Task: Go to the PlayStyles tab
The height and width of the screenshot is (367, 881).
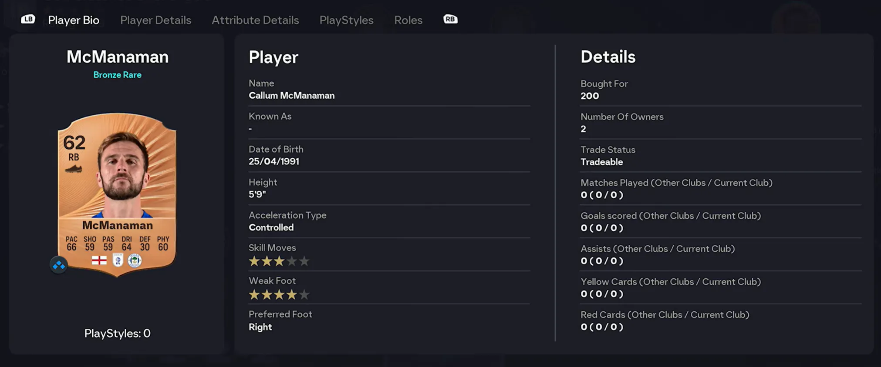Action: click(346, 20)
